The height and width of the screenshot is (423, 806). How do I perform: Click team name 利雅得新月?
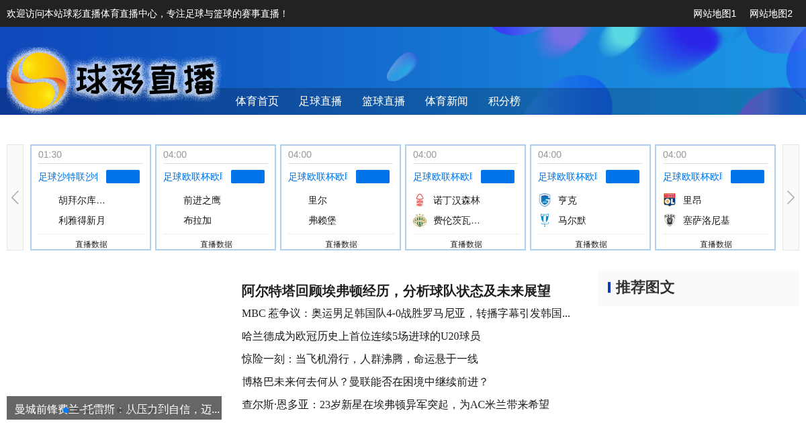82,220
